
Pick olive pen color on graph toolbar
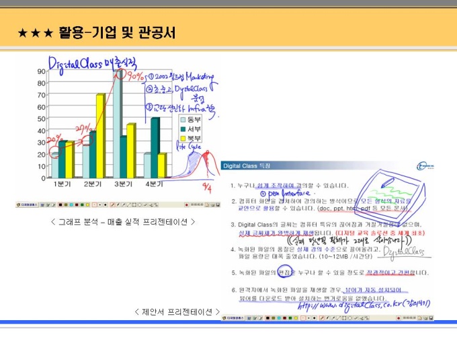click(x=66, y=204)
